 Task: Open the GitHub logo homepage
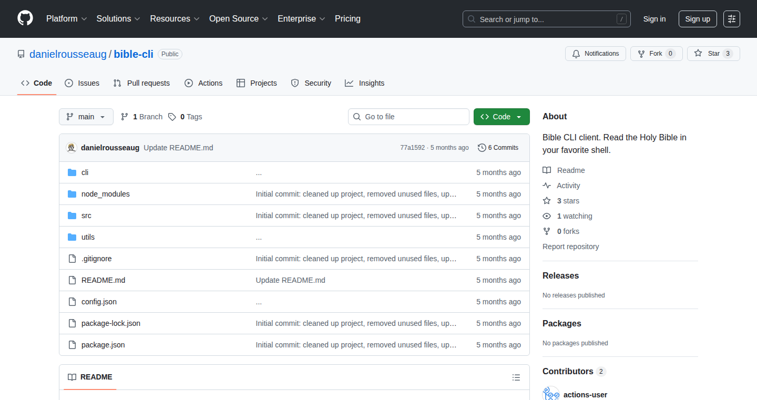pos(25,18)
